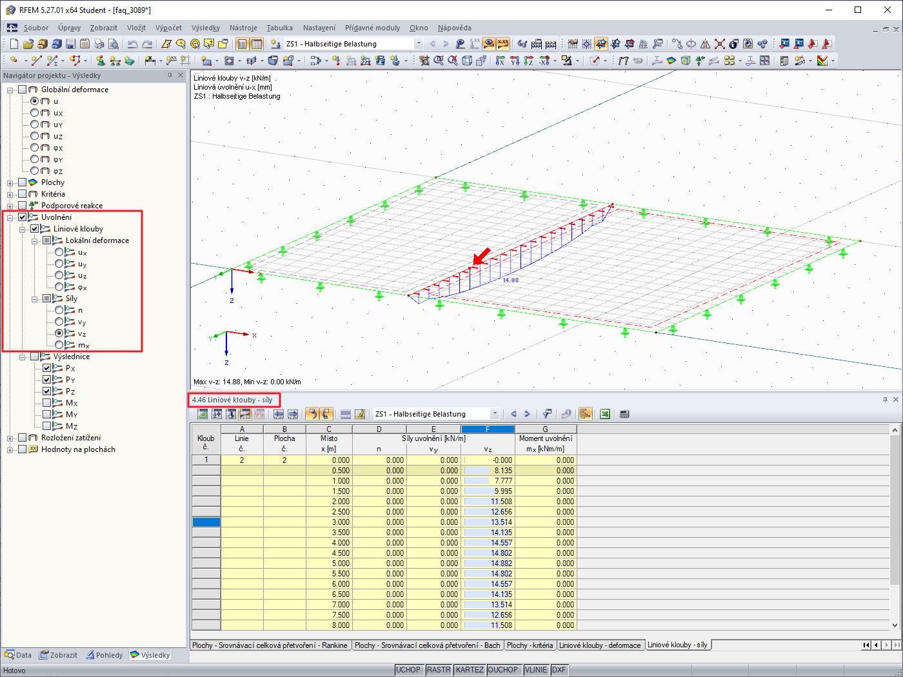
Task: Expand the Rozložení zatížení node
Action: [10, 438]
